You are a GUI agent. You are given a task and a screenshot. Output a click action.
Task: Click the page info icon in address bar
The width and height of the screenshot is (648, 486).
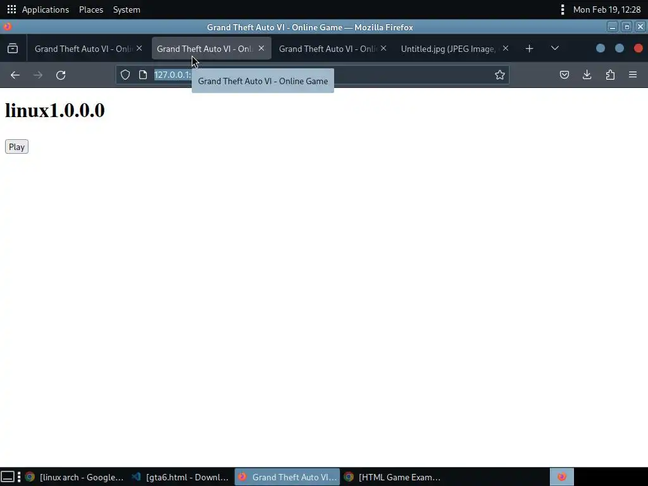[143, 75]
